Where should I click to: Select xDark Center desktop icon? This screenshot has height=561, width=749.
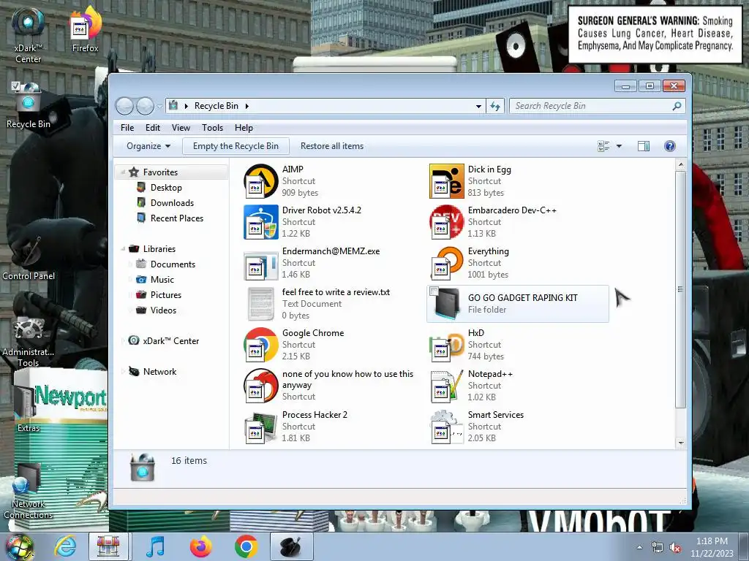pos(29,36)
